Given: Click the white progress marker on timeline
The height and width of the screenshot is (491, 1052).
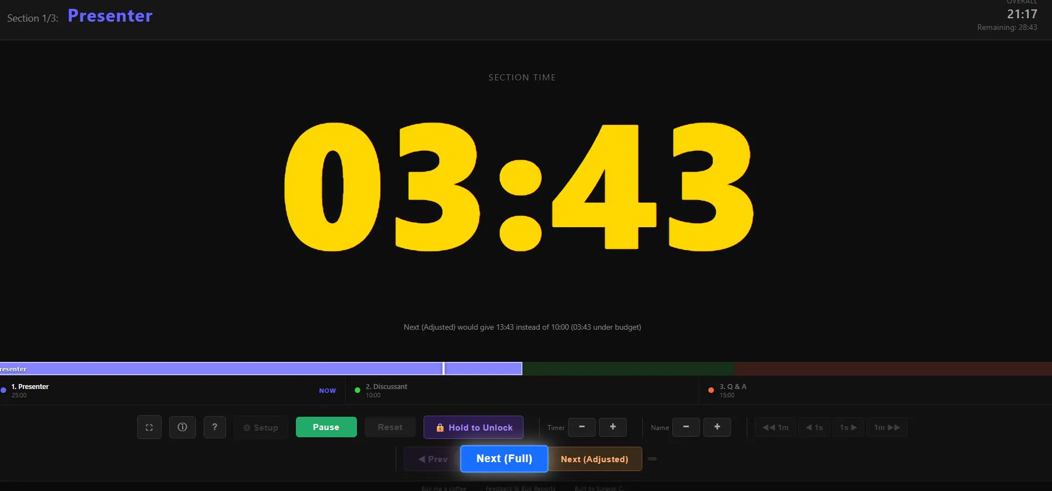Looking at the screenshot, I should coord(444,369).
